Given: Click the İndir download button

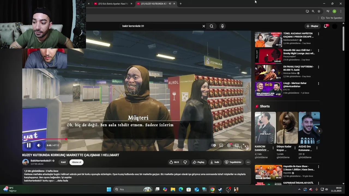Looking at the screenshot, I should click(215, 162).
